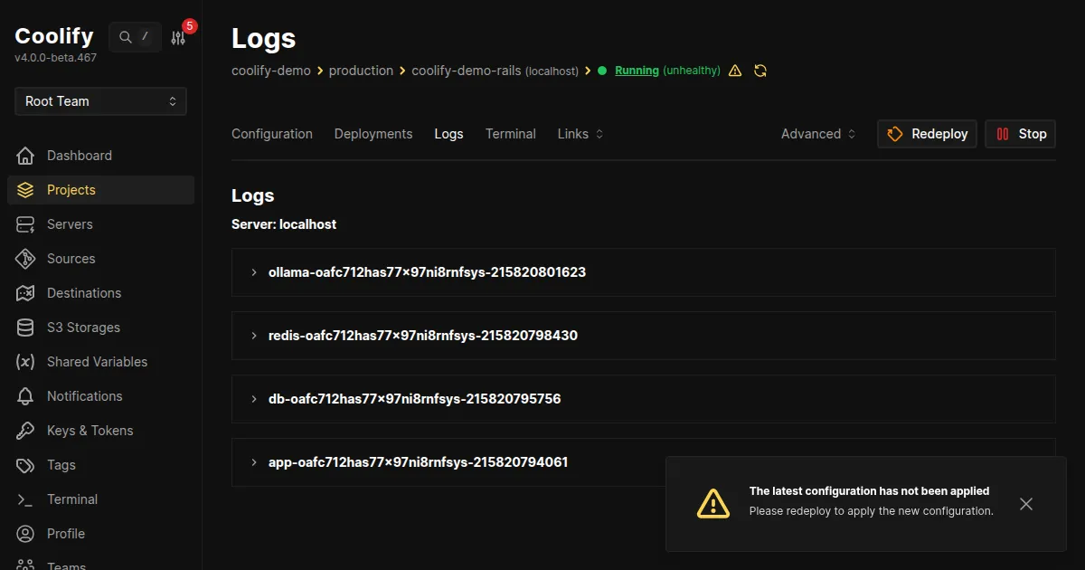Viewport: 1085px width, 570px height.
Task: Expand the ollama container logs
Action: pyautogui.click(x=253, y=271)
